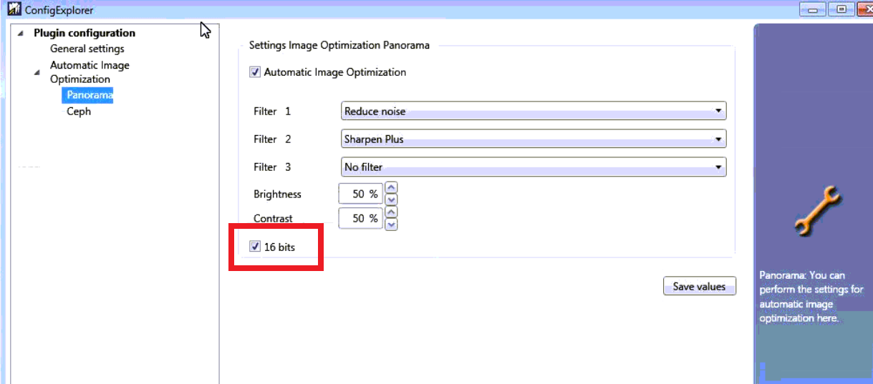This screenshot has height=384, width=873.
Task: Minimize the ConfigExplorer window
Action: 812,9
